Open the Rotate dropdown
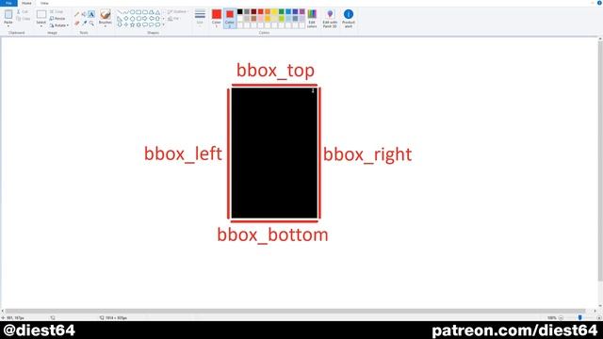 pos(59,25)
